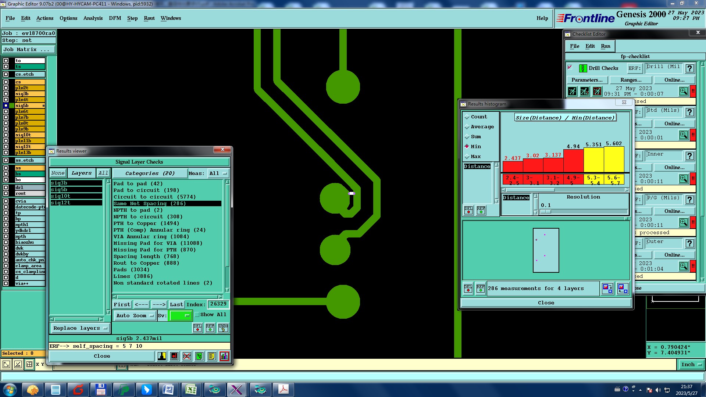Click the magnifier icon in Drill Checks row
Viewport: 706px width, 397px height.
pyautogui.click(x=683, y=91)
